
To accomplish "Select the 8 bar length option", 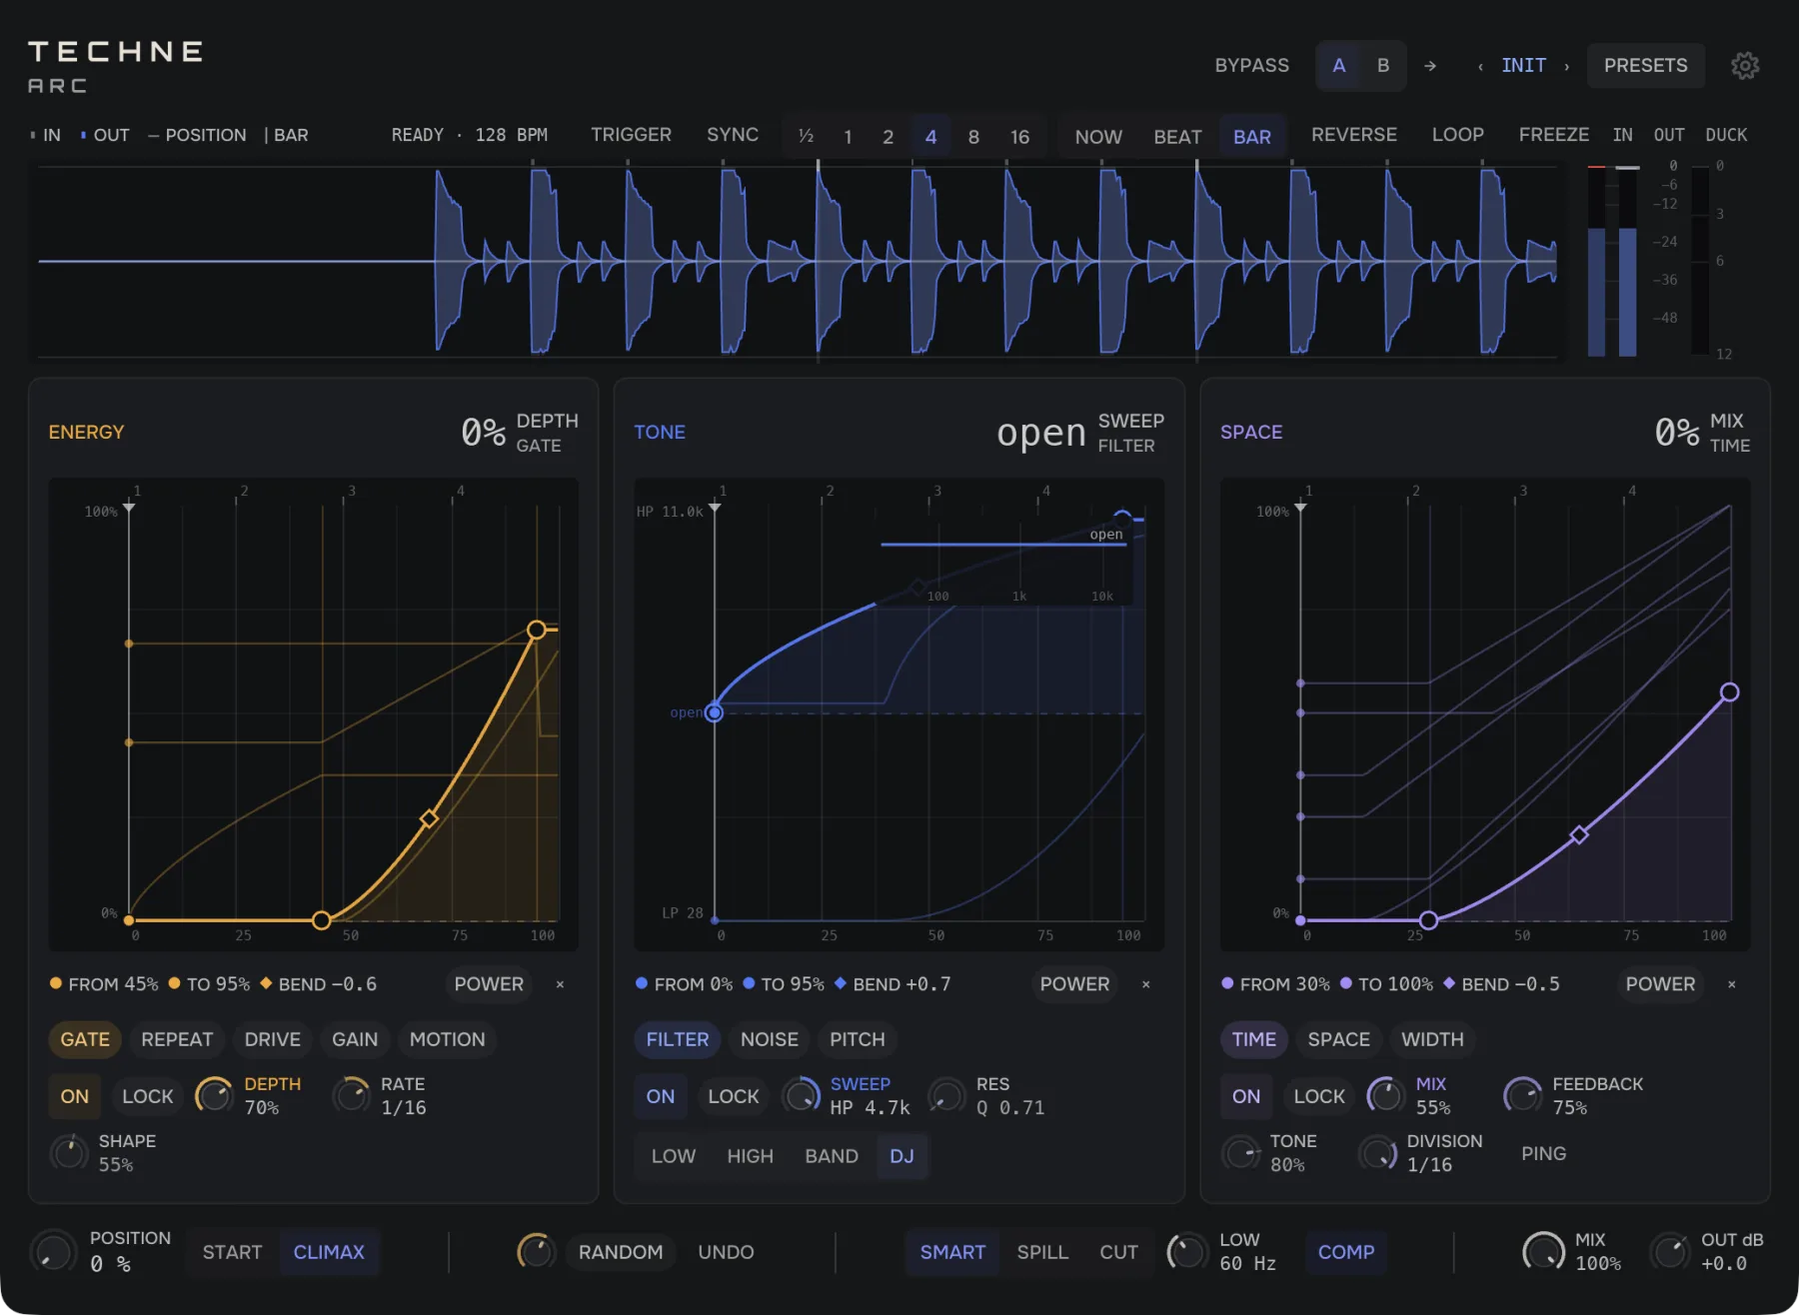I will pos(973,137).
